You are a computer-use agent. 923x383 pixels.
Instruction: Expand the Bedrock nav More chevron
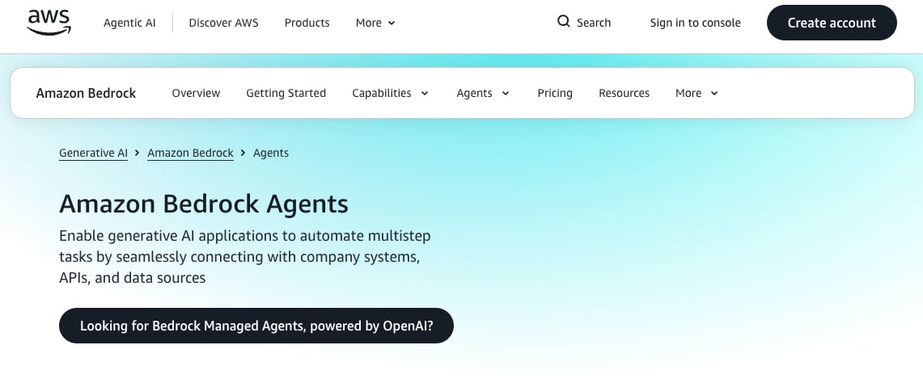pos(714,93)
